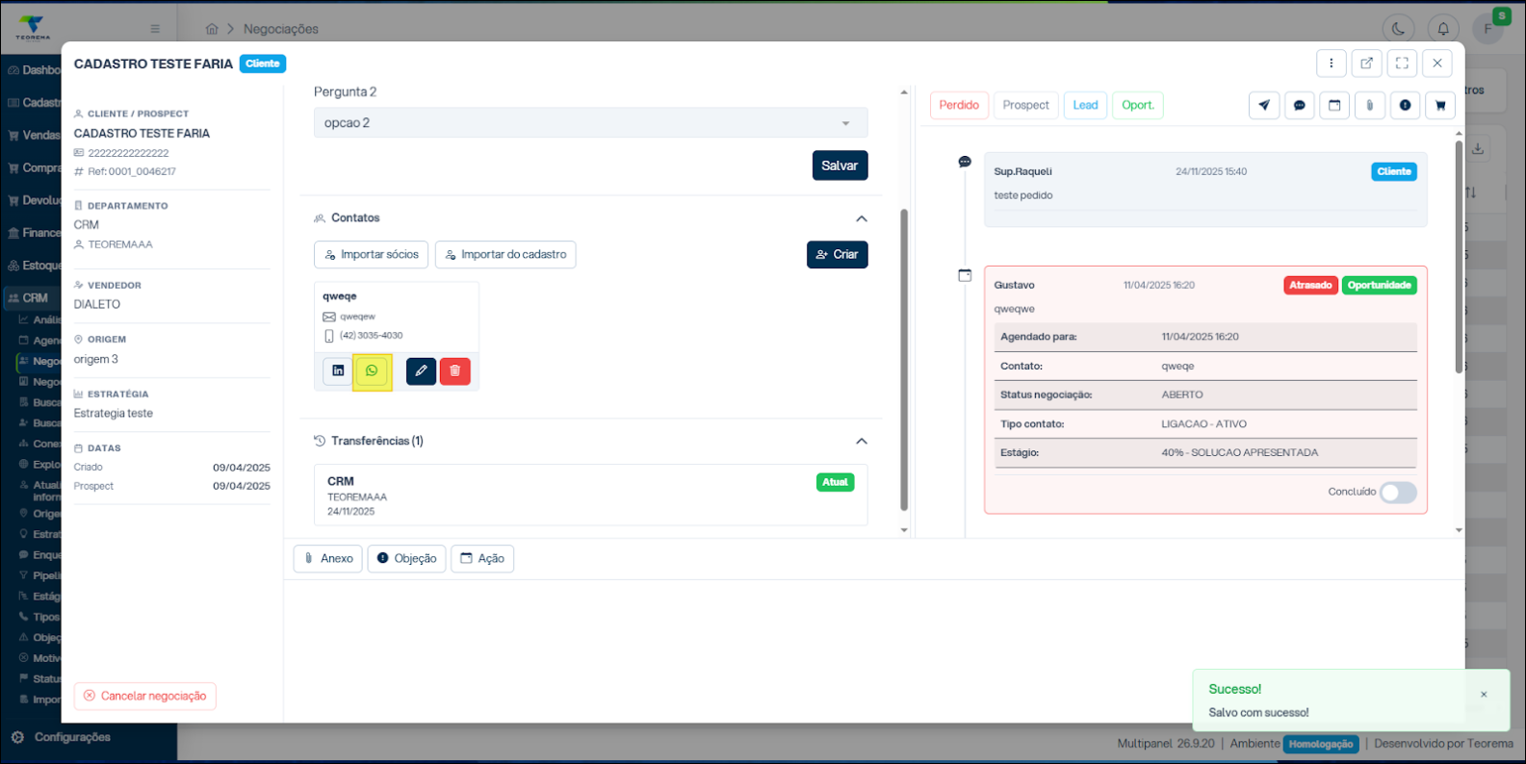Viewport: 1526px width, 764px height.
Task: Click Cancelar negociação
Action: [x=145, y=696]
